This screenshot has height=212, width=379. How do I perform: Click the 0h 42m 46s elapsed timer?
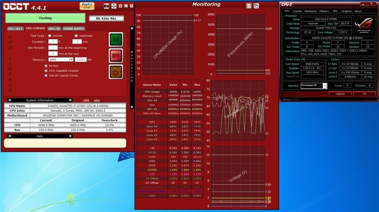[106, 18]
